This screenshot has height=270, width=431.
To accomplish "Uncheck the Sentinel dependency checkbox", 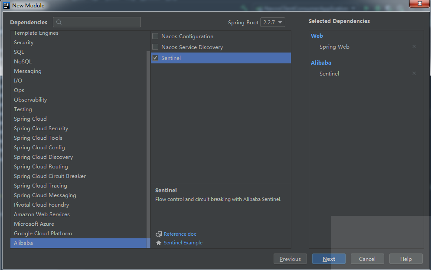I will (155, 58).
